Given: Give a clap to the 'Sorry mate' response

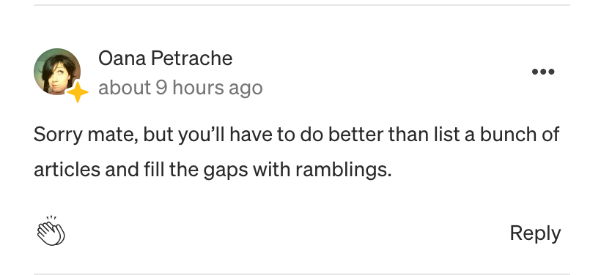Looking at the screenshot, I should (x=51, y=231).
